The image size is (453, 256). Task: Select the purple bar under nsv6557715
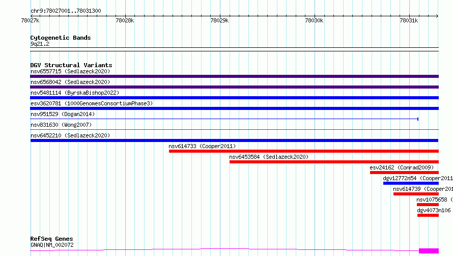click(x=234, y=76)
